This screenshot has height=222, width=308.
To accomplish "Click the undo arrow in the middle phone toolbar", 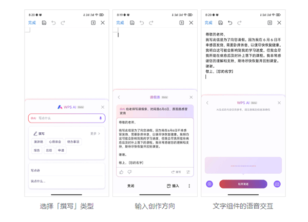I will point(142,23).
